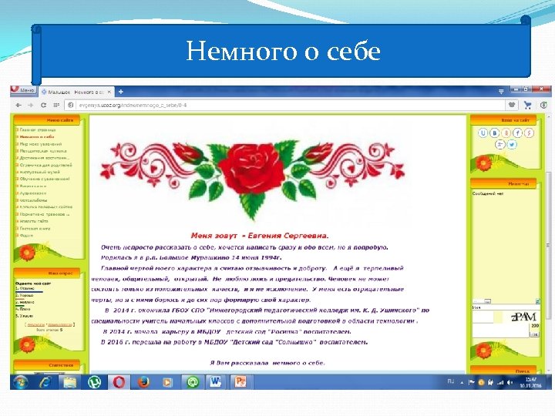The width and height of the screenshot is (555, 416).
Task: Switch to PowerPoint in taskbar
Action: (x=240, y=382)
